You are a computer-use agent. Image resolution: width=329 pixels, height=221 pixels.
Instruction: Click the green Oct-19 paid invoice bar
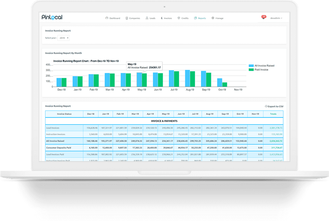pyautogui.click(x=225, y=84)
